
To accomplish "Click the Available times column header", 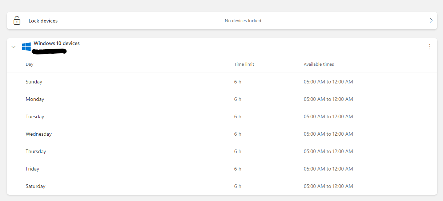I will 319,64.
